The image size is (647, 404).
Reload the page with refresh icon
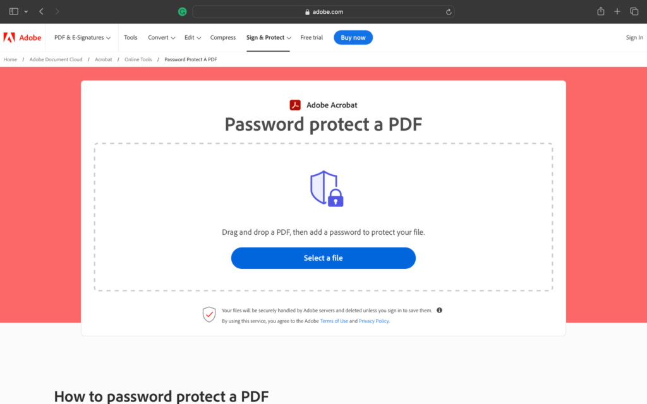[x=449, y=11]
